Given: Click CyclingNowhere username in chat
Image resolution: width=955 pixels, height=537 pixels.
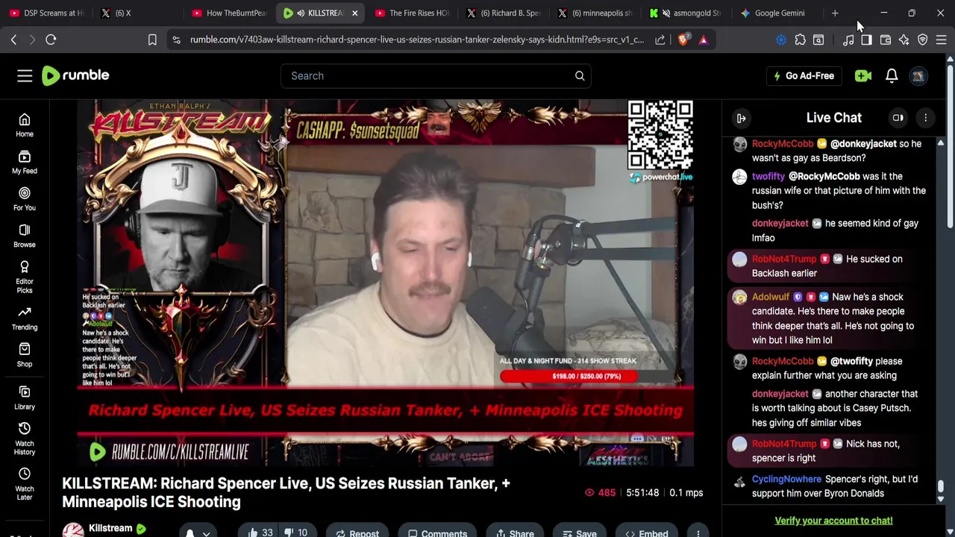Looking at the screenshot, I should point(786,479).
